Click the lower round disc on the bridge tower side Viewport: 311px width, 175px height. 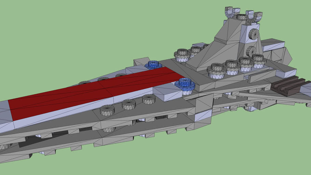[251, 51]
